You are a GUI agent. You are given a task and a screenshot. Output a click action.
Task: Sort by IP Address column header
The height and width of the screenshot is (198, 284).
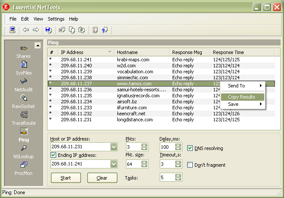(x=86, y=52)
